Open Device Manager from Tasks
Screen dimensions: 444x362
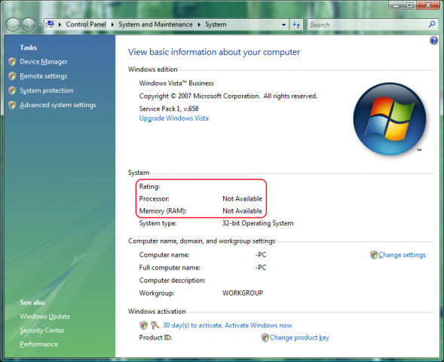(43, 62)
